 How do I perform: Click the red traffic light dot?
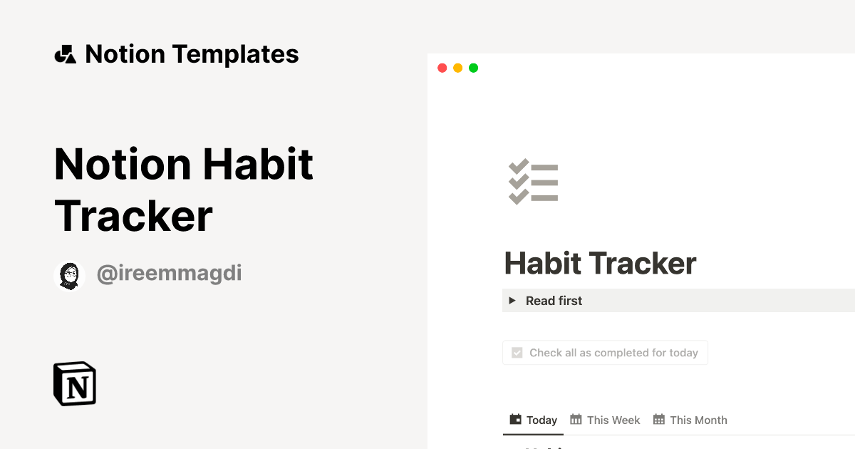tap(442, 68)
